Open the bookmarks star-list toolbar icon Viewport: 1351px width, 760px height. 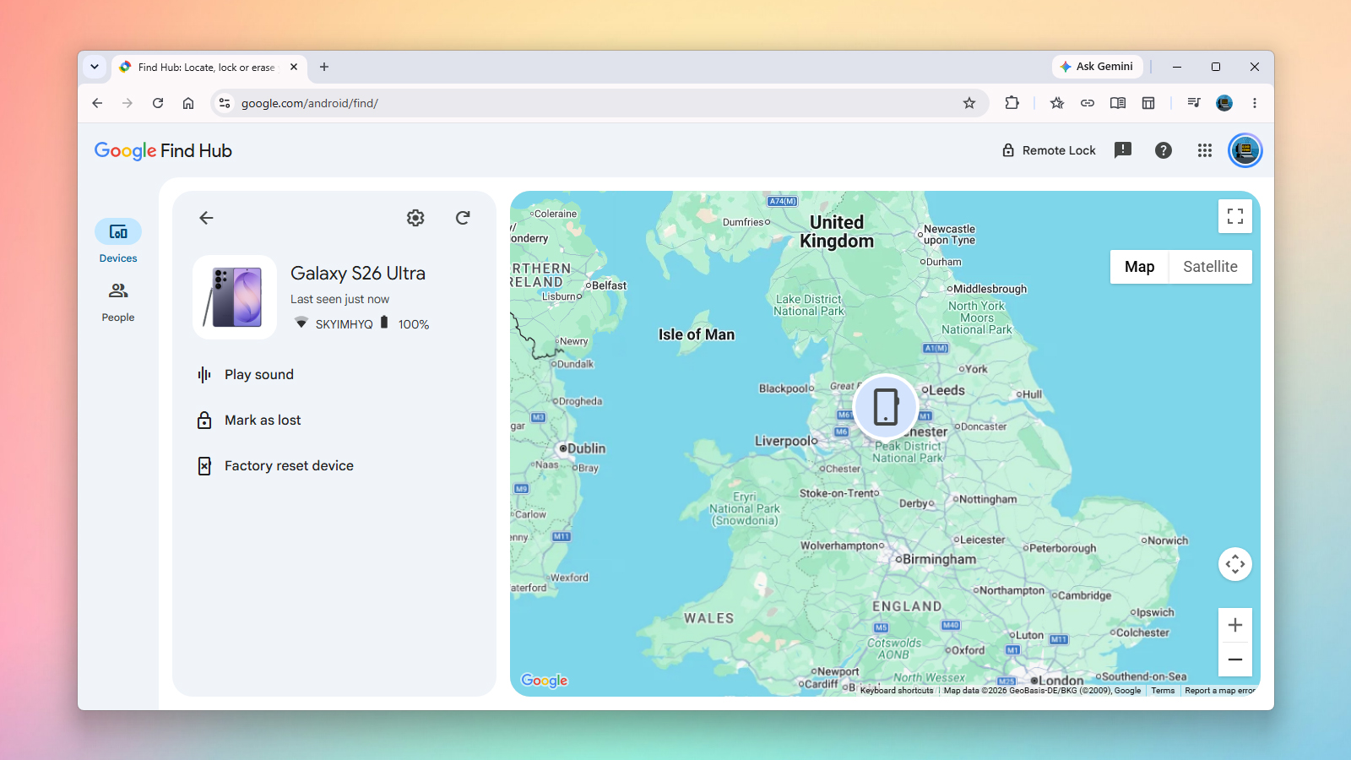pyautogui.click(x=1057, y=103)
